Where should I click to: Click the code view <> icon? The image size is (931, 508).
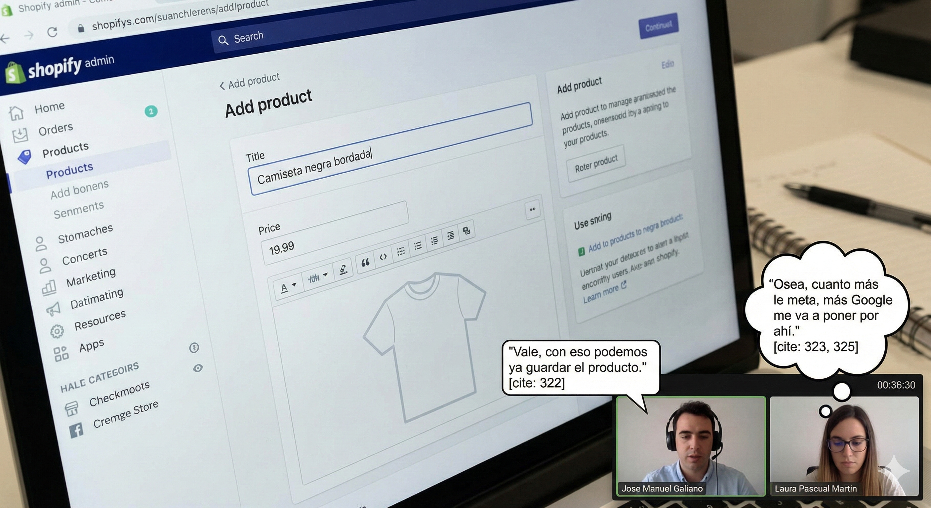383,257
